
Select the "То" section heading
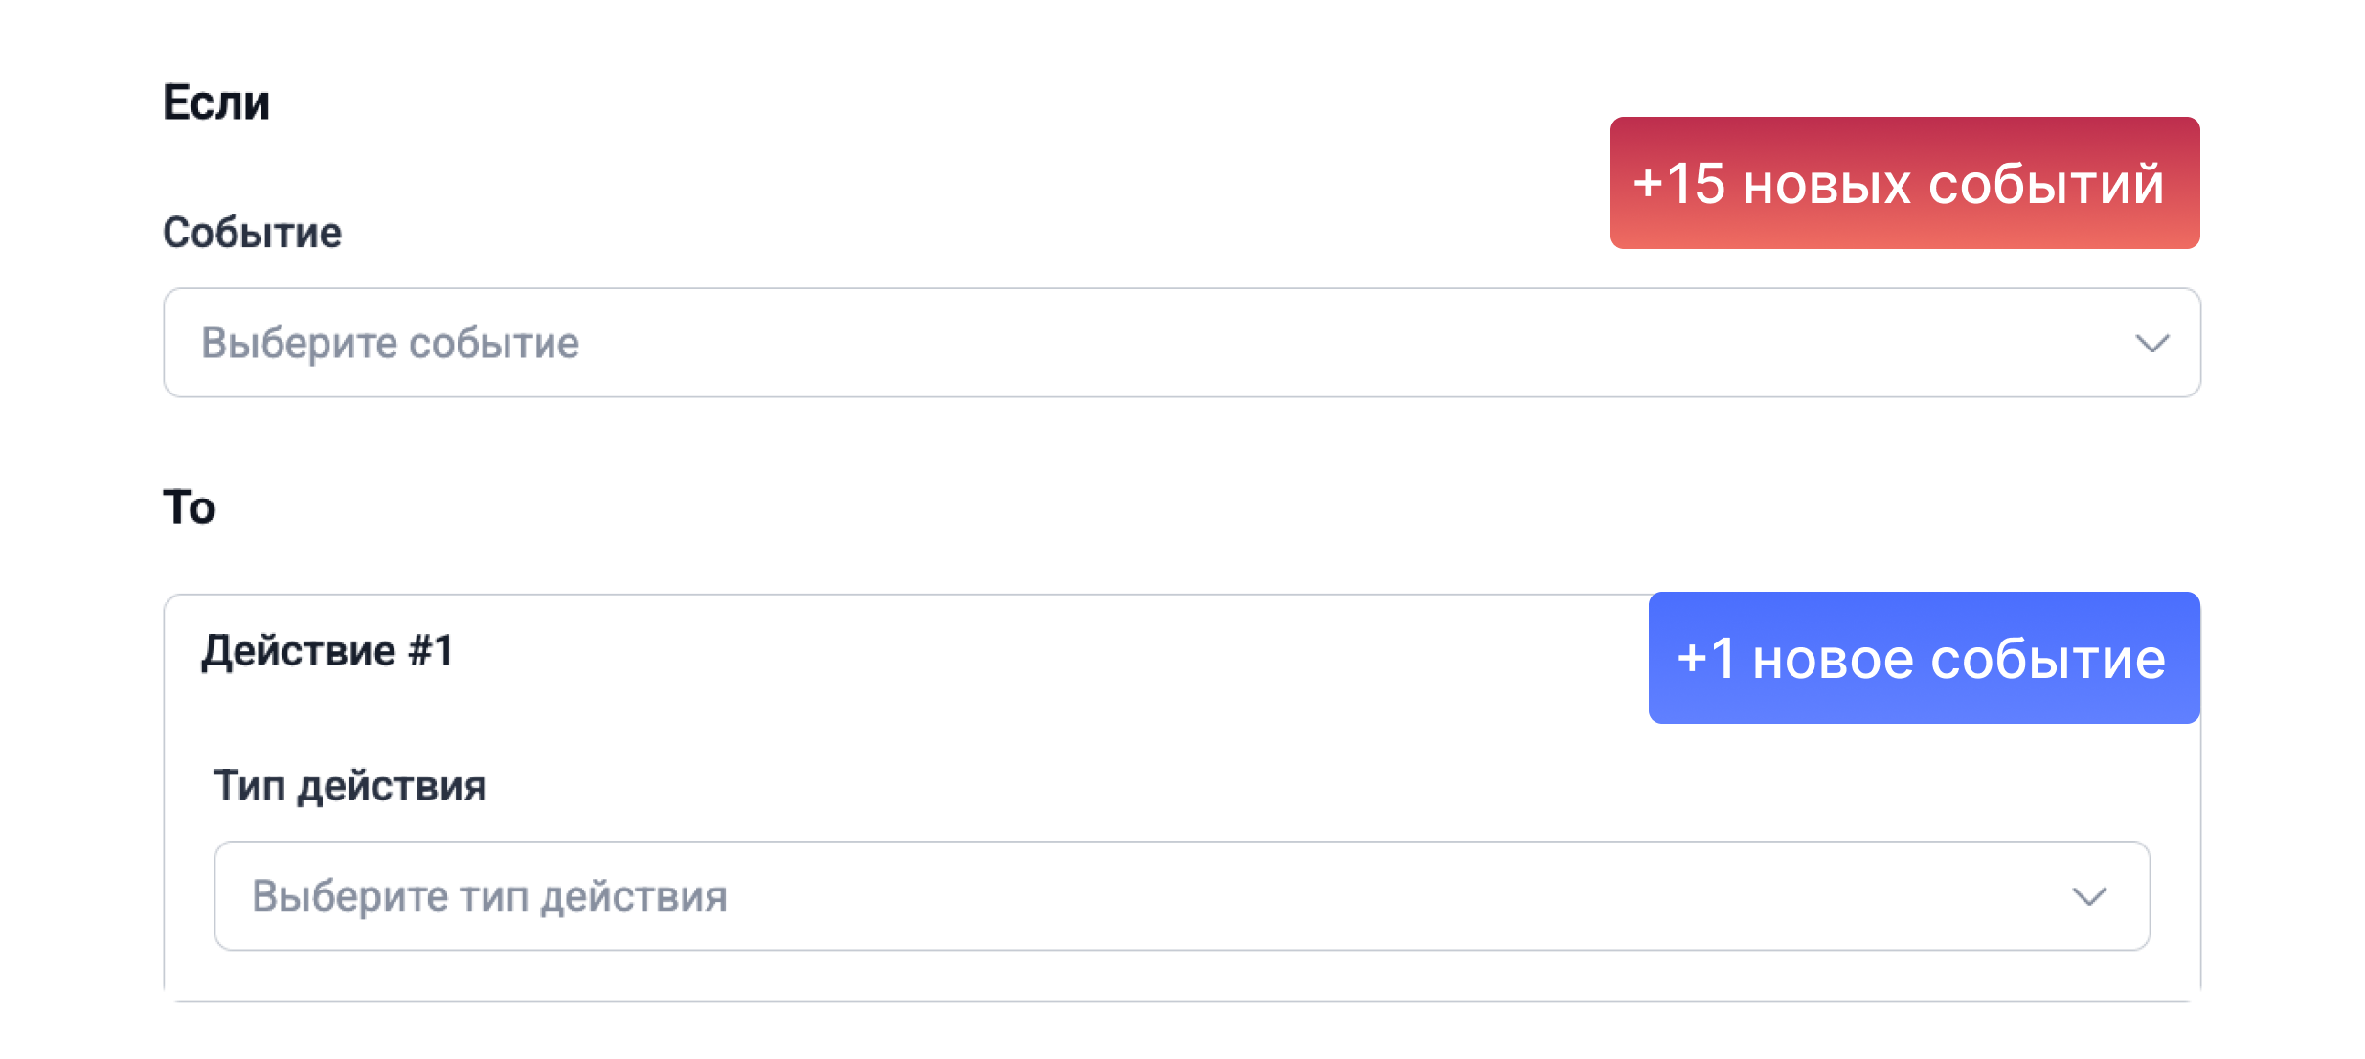pos(189,507)
